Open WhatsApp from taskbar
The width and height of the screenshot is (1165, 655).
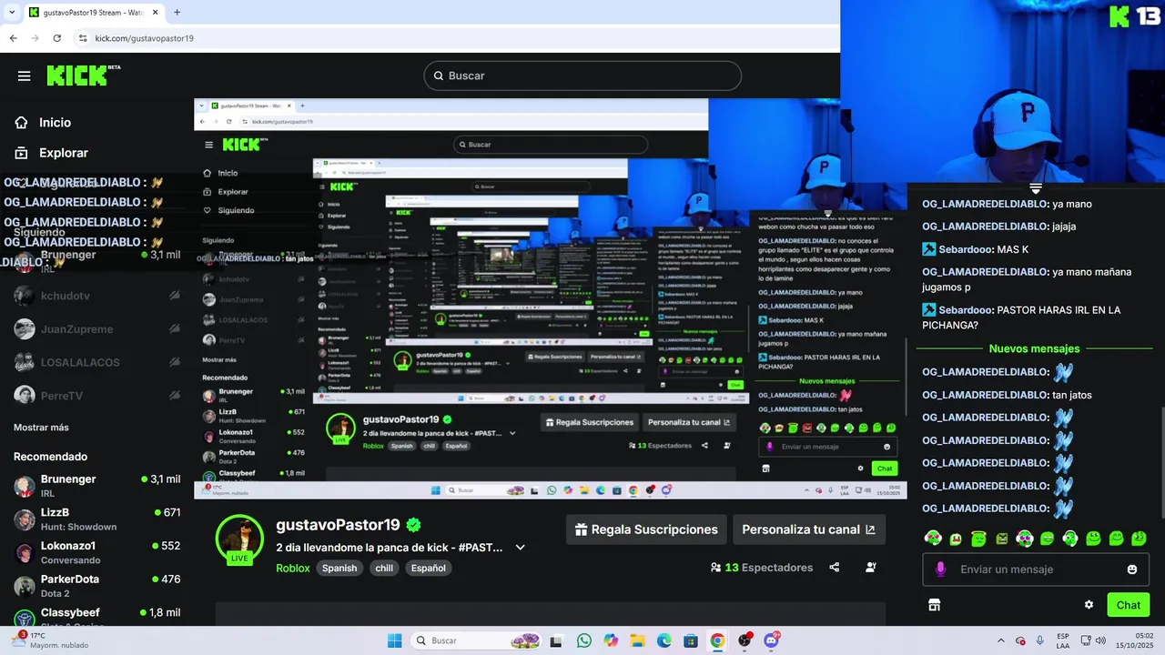(583, 640)
